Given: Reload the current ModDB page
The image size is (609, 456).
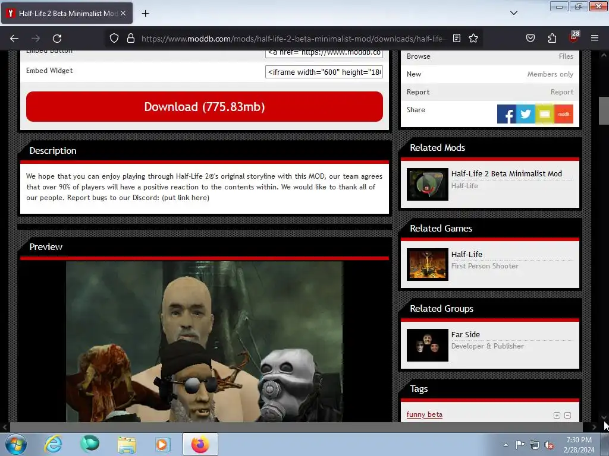Looking at the screenshot, I should click(x=57, y=39).
